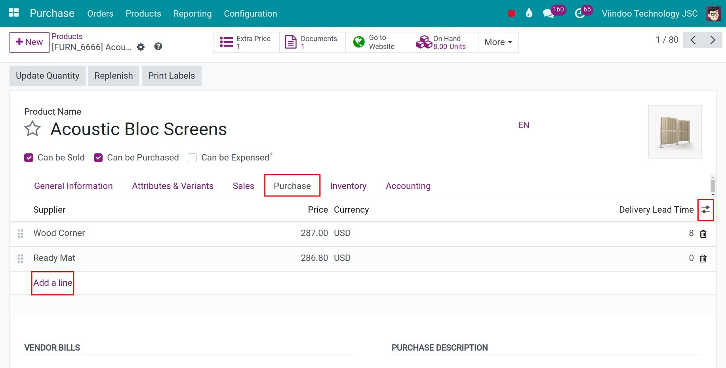Open the Ready Mat supplier cell
Viewport: 726px width, 368px height.
54,258
